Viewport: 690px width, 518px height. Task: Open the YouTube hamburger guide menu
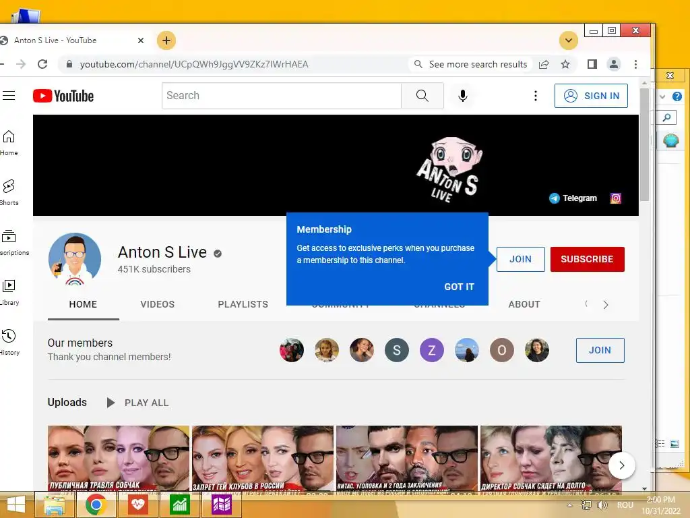tap(8, 96)
